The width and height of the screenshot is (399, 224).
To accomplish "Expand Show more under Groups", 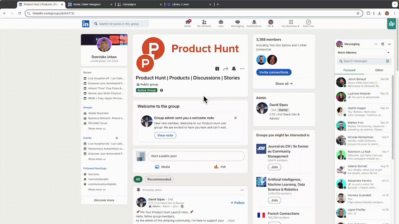I will coord(97,128).
